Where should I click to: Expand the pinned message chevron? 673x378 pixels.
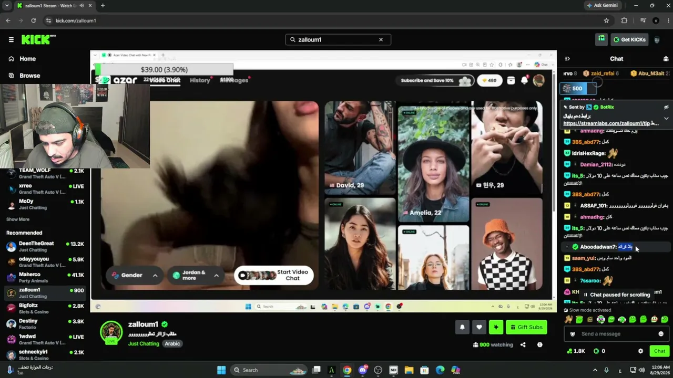(x=666, y=118)
